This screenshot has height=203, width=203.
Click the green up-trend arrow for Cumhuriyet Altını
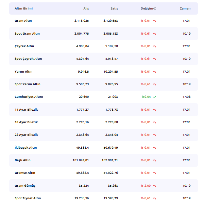(154, 97)
